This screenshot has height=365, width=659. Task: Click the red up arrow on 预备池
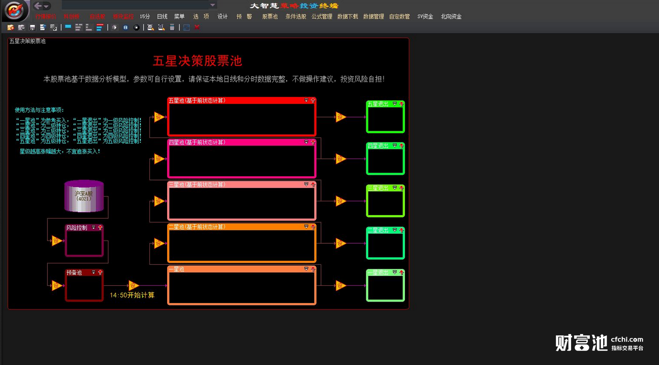100,272
